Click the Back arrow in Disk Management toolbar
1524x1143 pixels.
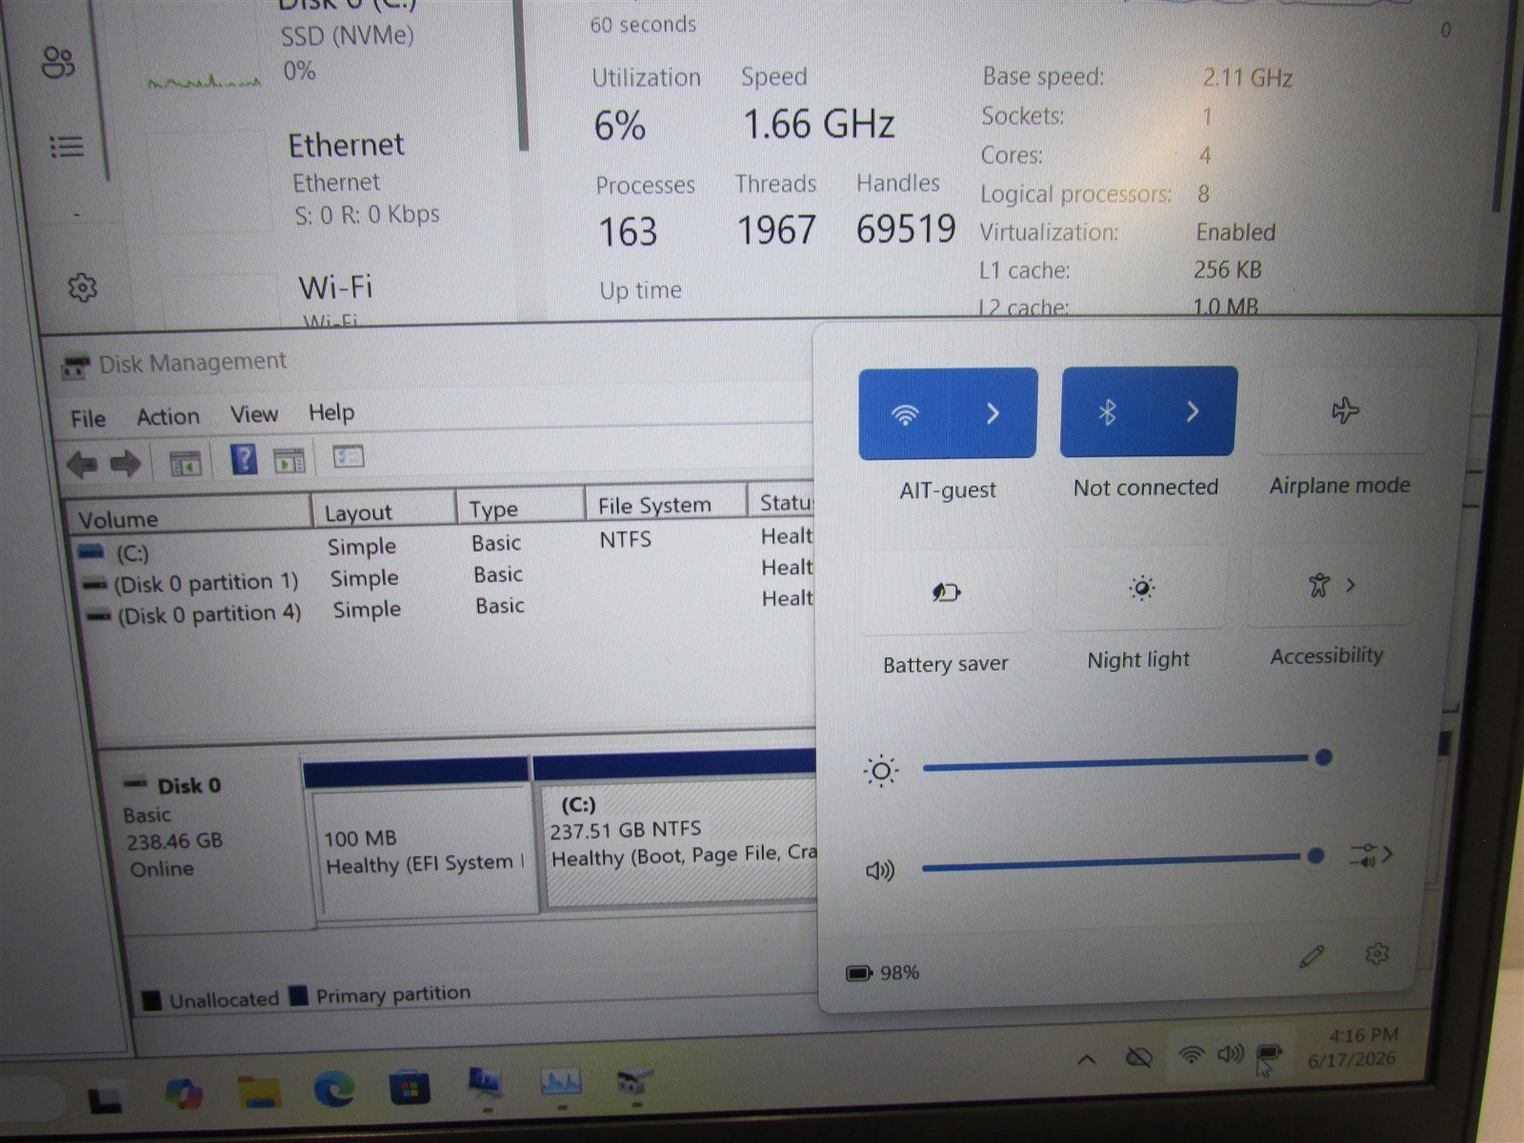click(82, 464)
